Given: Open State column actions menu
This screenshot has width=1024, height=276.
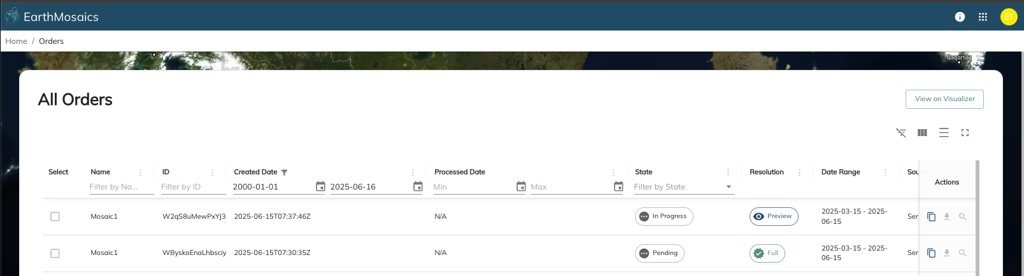Looking at the screenshot, I should [728, 172].
